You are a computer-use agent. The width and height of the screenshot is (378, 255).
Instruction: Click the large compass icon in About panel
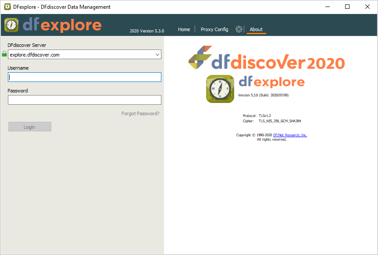coord(220,89)
